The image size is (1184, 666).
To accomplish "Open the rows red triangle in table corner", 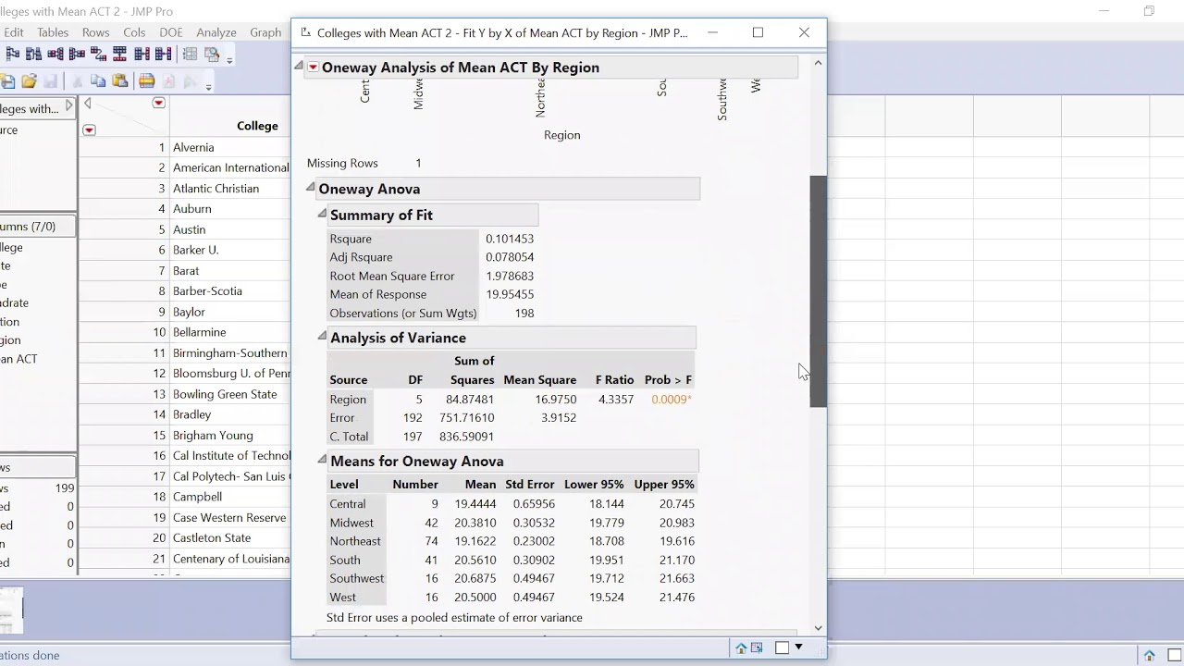I will coord(89,130).
